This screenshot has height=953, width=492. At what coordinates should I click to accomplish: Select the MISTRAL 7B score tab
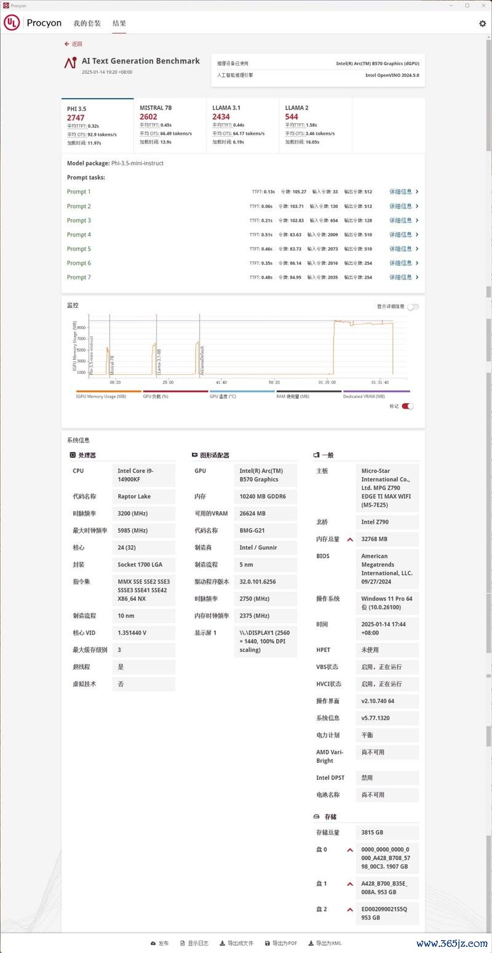170,126
